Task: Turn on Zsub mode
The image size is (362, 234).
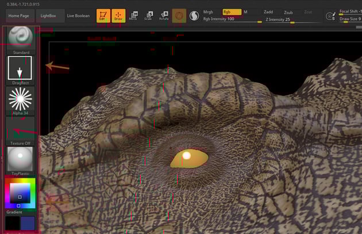Action: 288,11
